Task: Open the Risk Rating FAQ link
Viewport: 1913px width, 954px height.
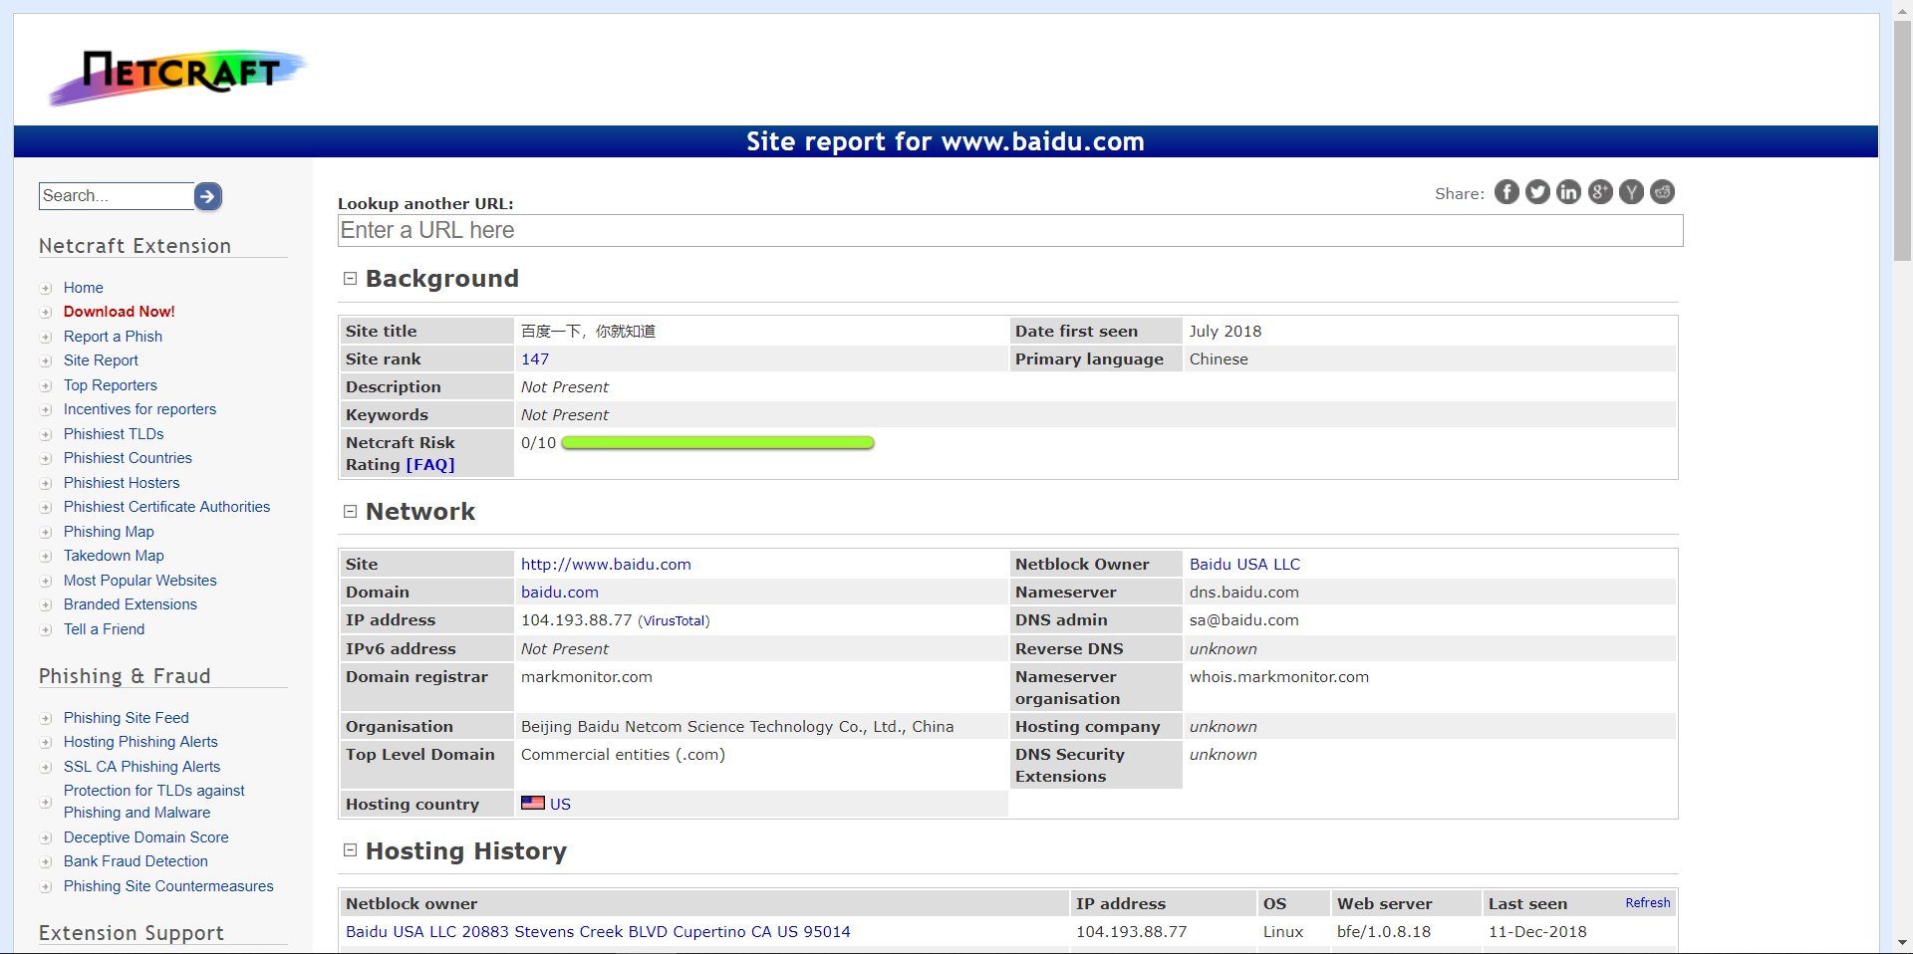Action: 429,465
